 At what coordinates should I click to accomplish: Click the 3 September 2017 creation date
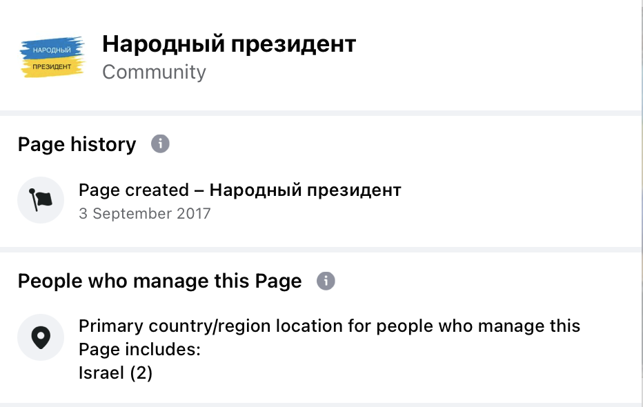tap(144, 214)
